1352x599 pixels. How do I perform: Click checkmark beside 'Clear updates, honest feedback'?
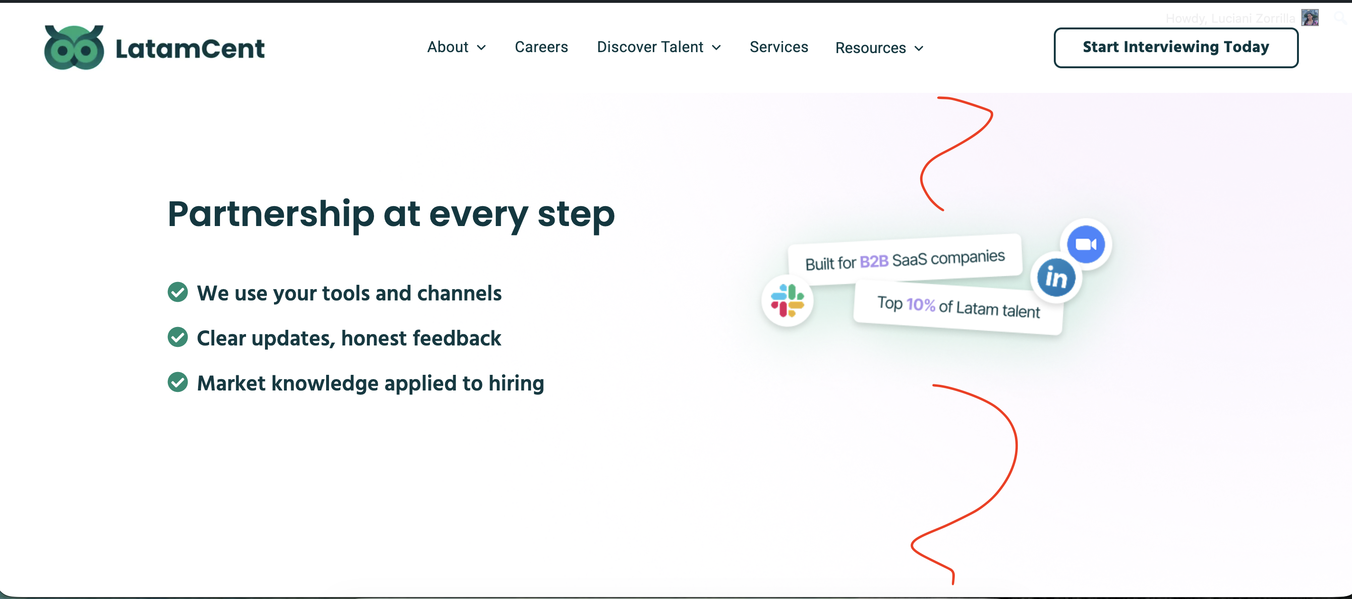(x=177, y=337)
